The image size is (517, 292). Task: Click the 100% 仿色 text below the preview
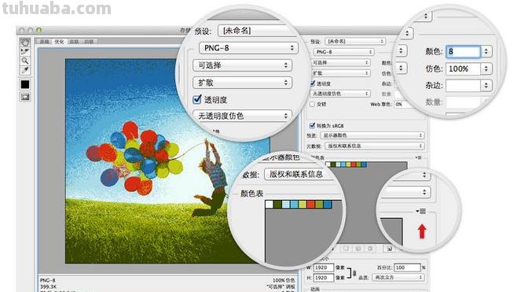[284, 280]
